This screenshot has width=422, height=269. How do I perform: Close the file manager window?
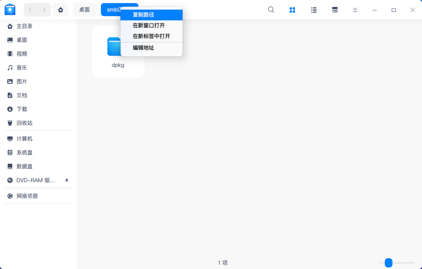click(x=412, y=10)
